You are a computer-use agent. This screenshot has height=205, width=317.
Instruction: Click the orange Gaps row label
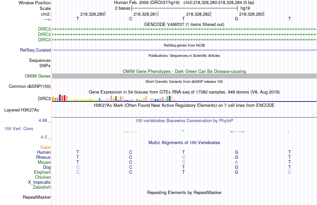(45, 147)
